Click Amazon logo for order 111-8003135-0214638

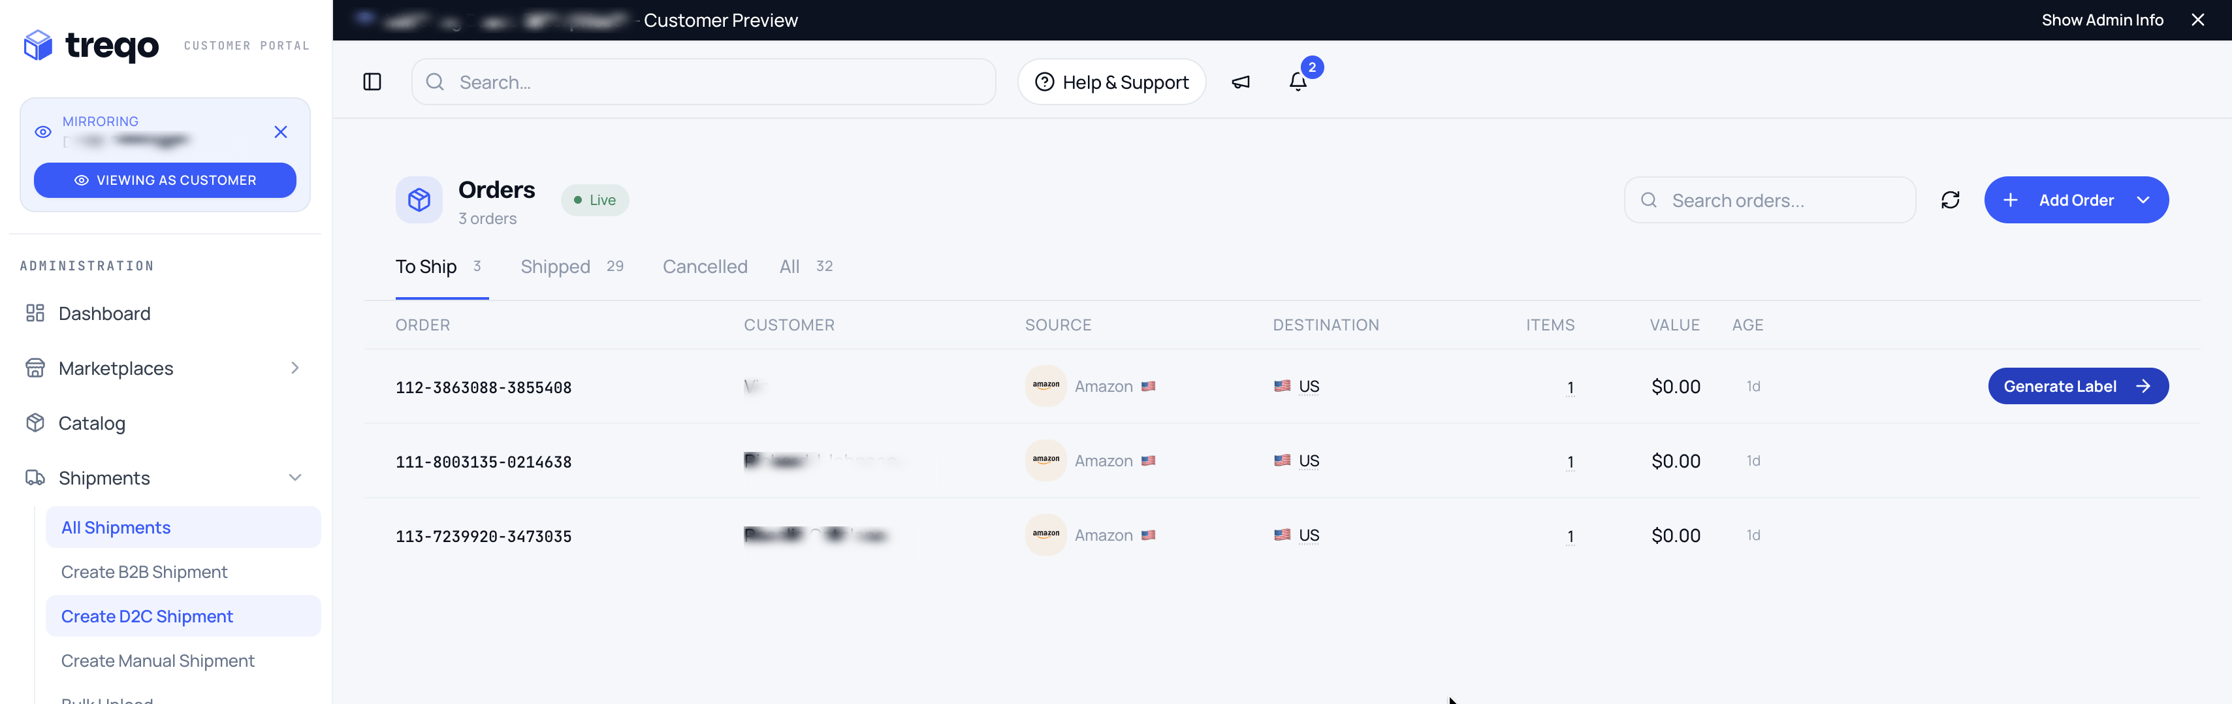pyautogui.click(x=1046, y=460)
